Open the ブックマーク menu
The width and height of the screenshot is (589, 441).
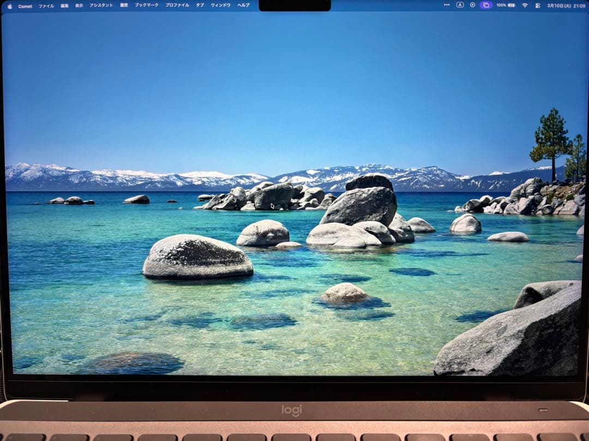tap(147, 5)
